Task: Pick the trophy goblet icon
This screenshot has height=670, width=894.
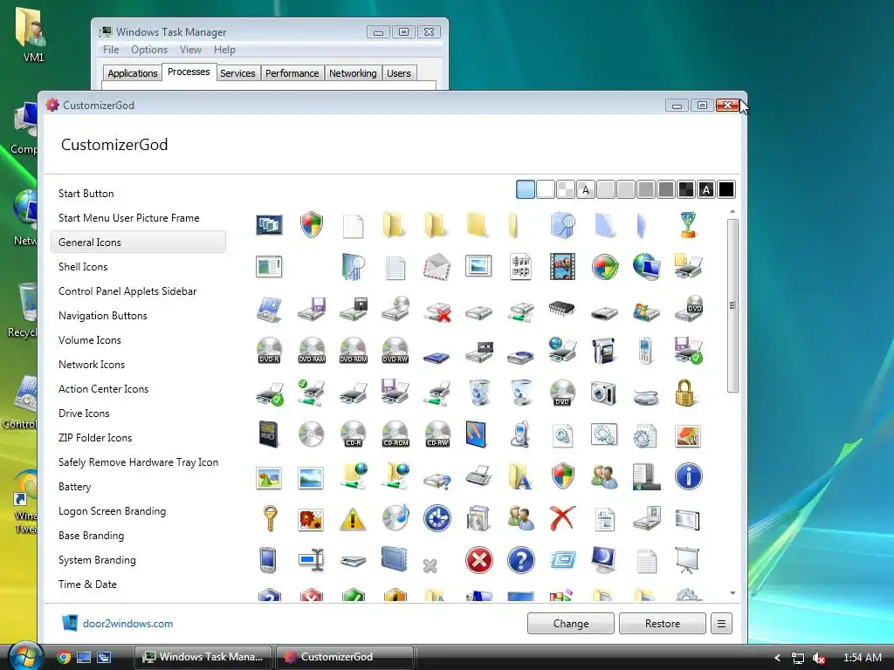Action: click(688, 224)
